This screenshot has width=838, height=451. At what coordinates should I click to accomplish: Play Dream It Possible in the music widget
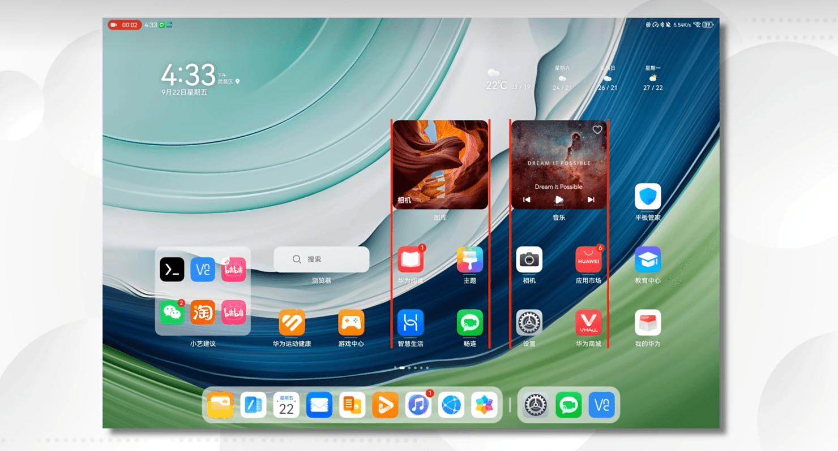(559, 200)
